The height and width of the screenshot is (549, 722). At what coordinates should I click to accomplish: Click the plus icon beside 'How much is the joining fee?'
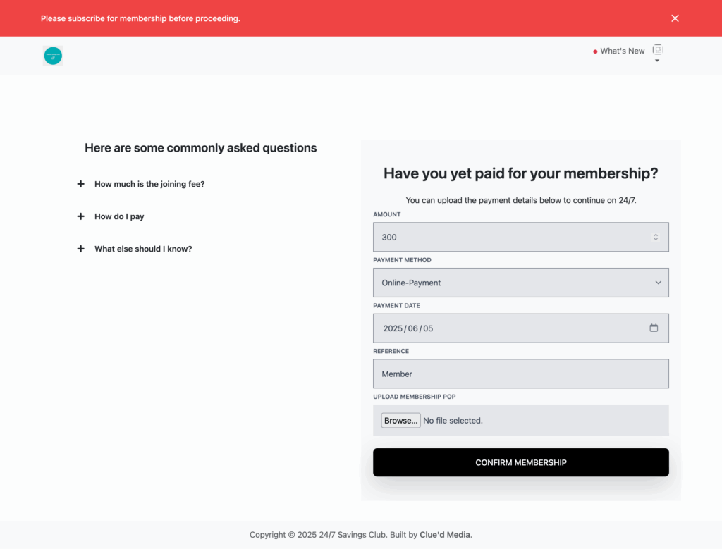coord(80,184)
